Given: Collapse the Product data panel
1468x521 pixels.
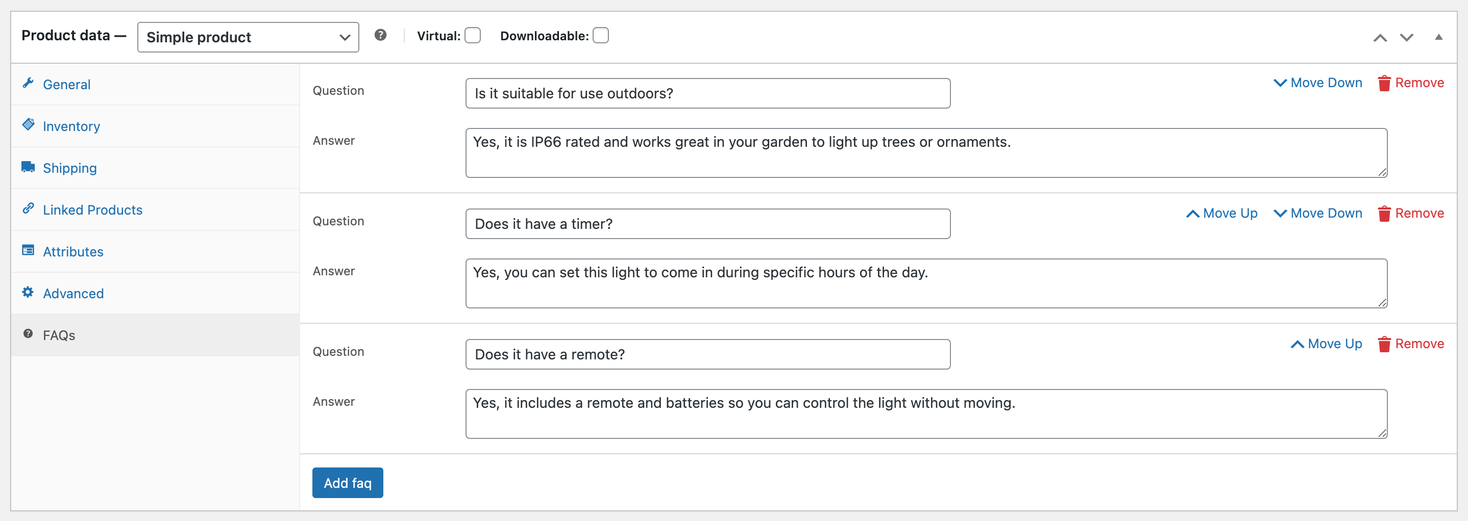Looking at the screenshot, I should tap(1438, 37).
